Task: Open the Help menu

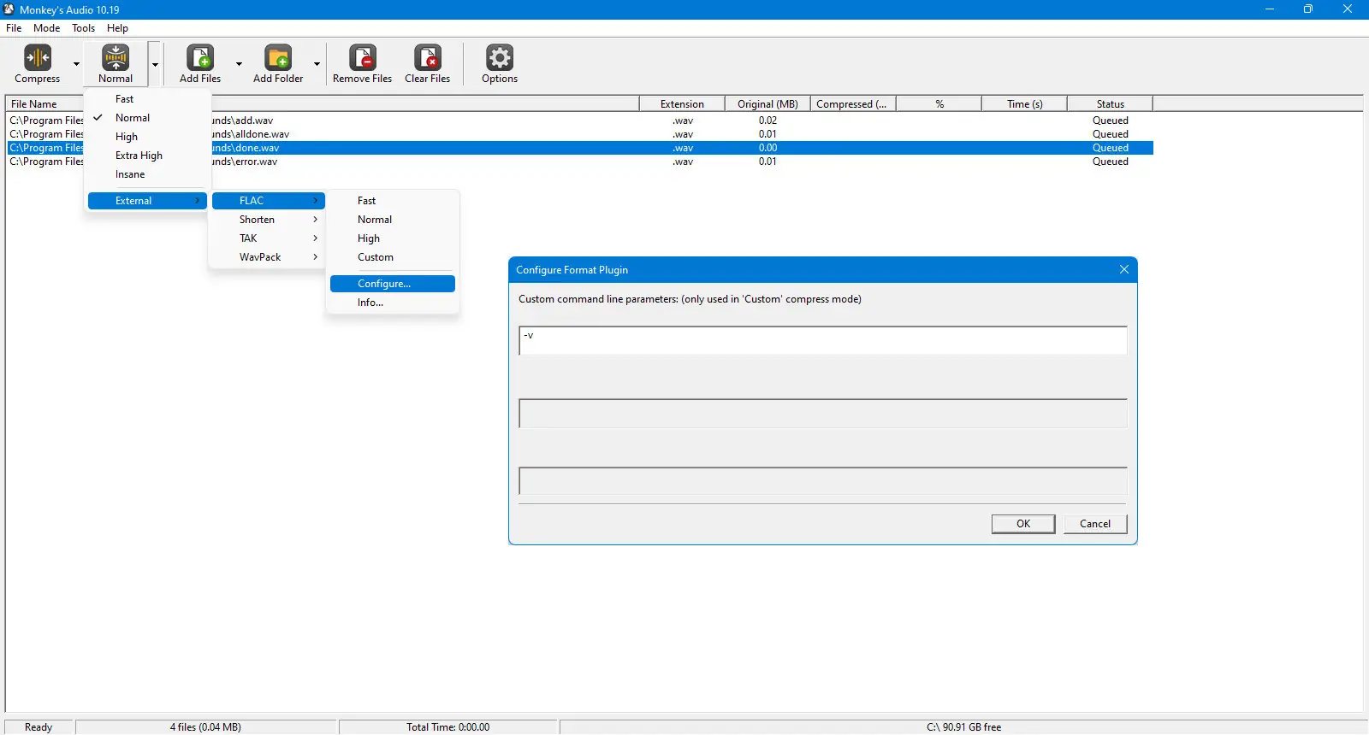Action: coord(117,28)
